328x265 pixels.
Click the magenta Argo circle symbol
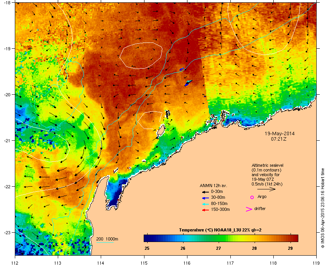(x=252, y=197)
